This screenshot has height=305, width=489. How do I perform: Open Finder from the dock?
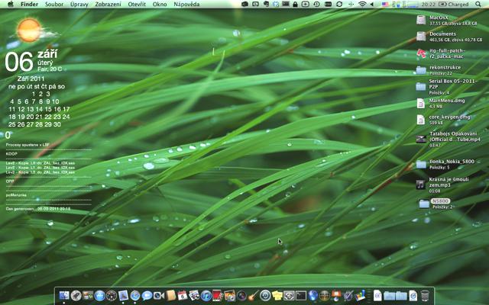coord(64,295)
